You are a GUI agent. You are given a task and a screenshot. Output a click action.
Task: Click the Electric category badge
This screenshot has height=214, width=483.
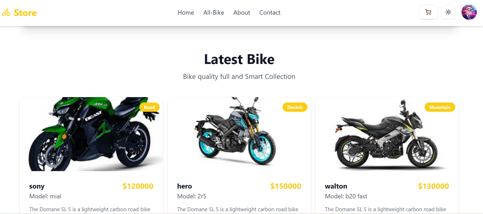click(295, 107)
